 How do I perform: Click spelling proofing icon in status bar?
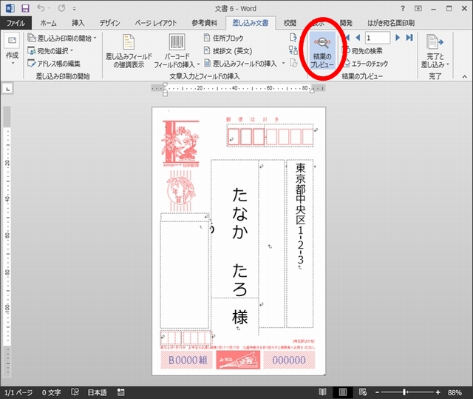[x=75, y=392]
